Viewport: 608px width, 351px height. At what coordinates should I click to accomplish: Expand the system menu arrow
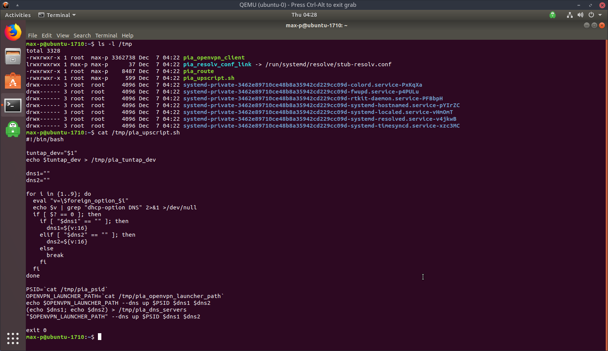600,15
